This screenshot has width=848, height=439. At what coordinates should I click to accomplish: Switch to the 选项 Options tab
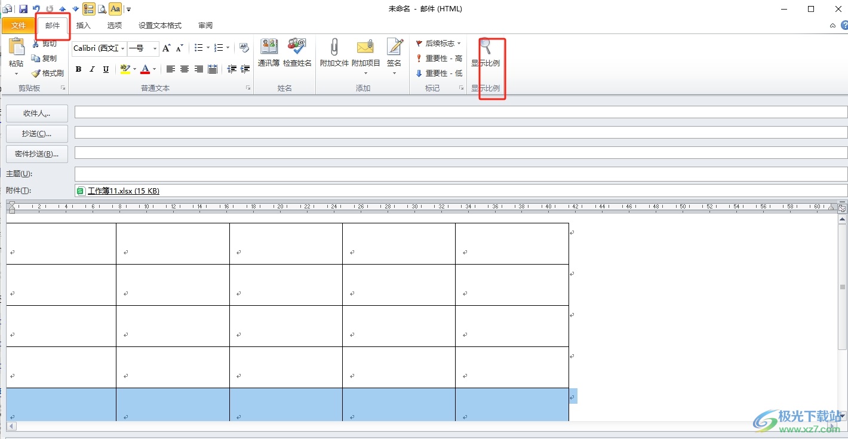[x=115, y=26]
